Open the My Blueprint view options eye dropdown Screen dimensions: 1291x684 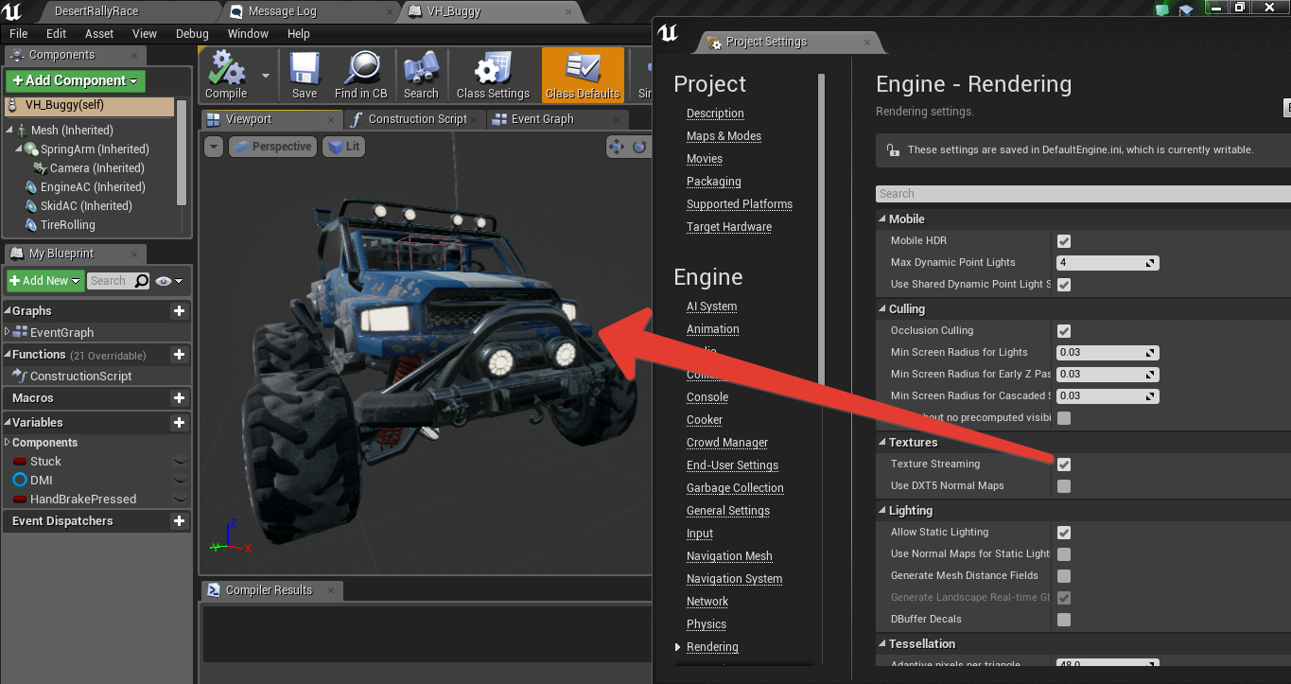click(169, 281)
